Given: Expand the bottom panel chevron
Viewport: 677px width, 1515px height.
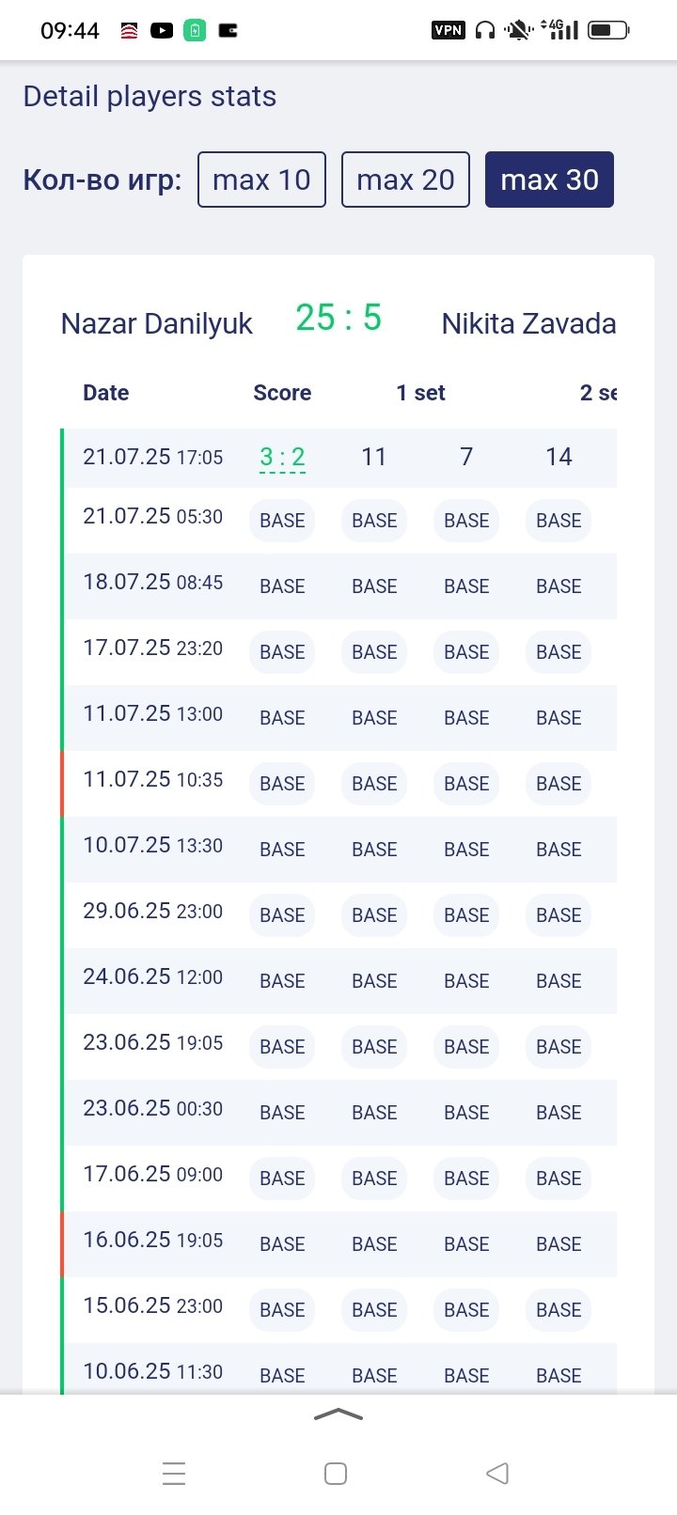Looking at the screenshot, I should (x=338, y=1414).
